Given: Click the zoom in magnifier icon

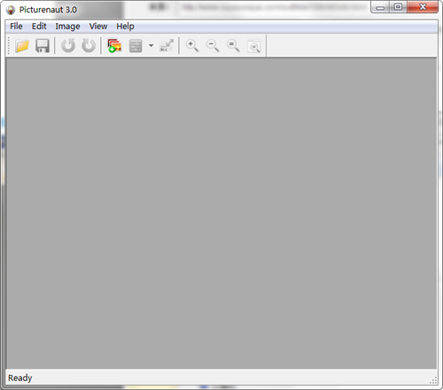Looking at the screenshot, I should (x=192, y=46).
